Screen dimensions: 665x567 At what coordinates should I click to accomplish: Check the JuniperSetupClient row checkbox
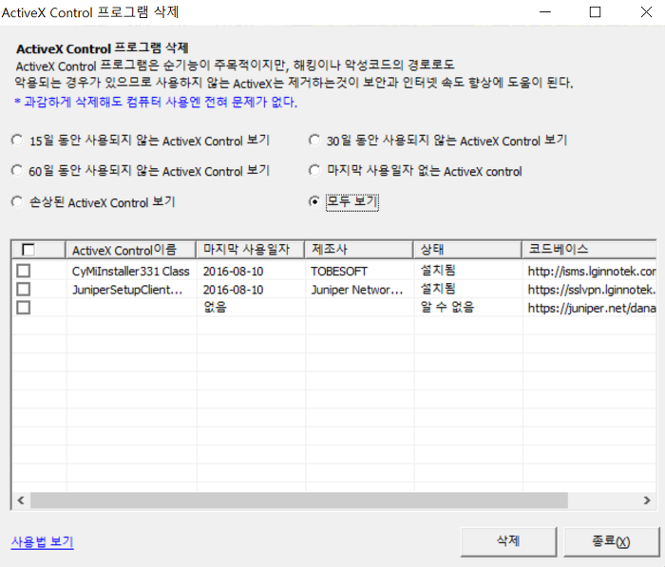click(24, 290)
